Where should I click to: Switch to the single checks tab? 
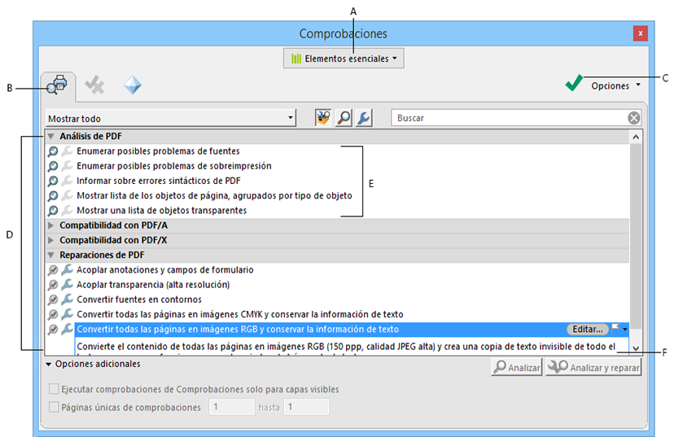[x=94, y=85]
